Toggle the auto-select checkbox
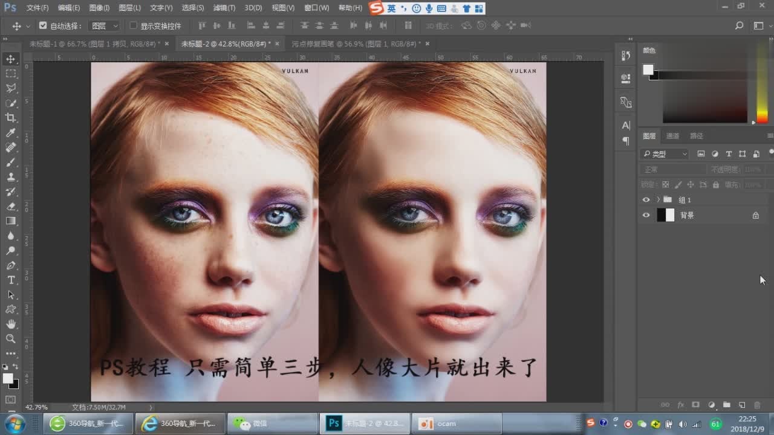The height and width of the screenshot is (435, 774). coord(43,26)
